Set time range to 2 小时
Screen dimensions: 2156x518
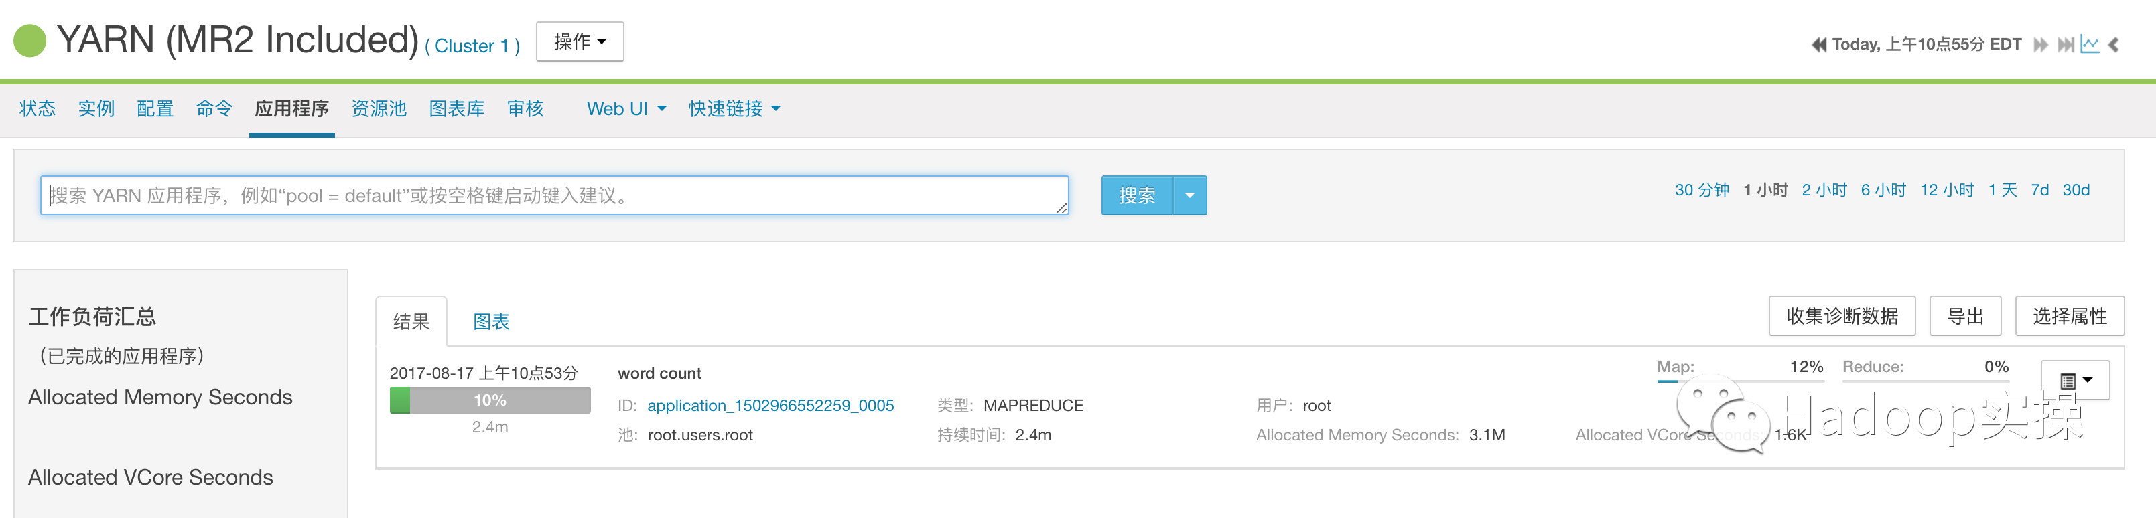pos(1824,189)
